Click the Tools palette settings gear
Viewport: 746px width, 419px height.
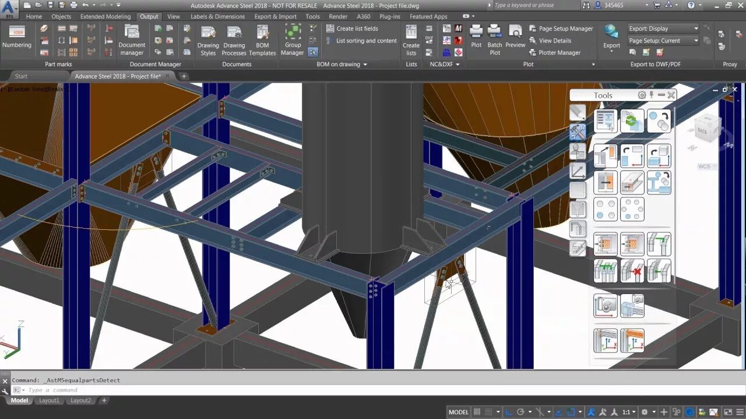point(642,95)
